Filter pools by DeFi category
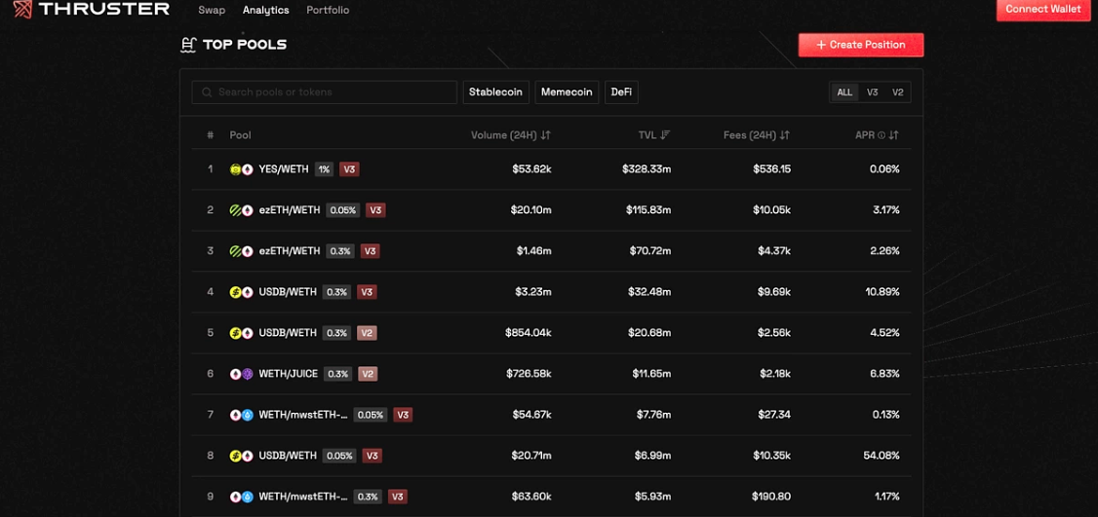This screenshot has height=517, width=1098. pos(621,92)
